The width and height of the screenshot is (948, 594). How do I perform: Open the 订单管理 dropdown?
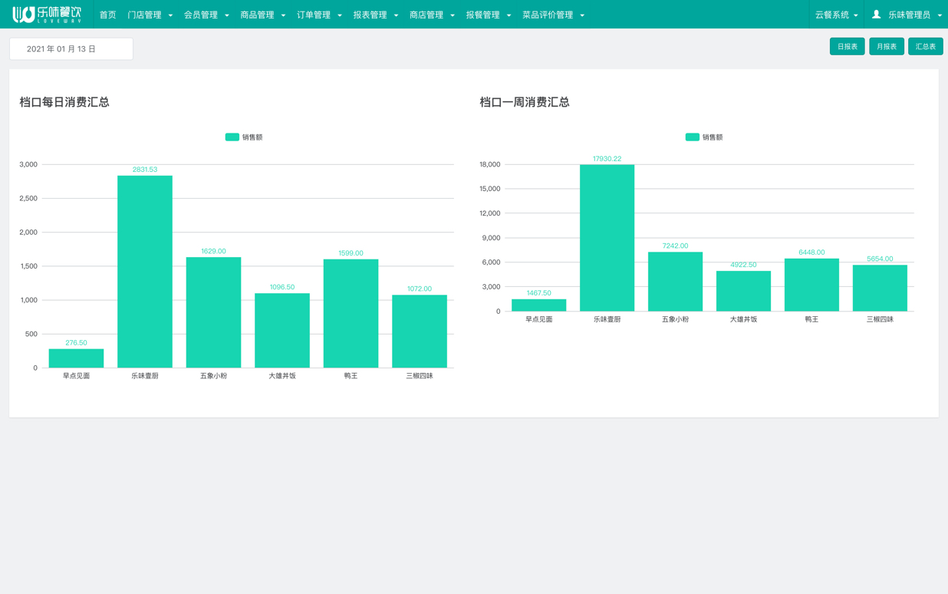319,15
